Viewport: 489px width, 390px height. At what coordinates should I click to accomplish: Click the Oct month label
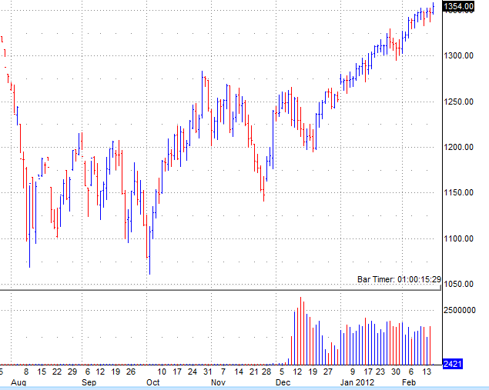click(152, 382)
